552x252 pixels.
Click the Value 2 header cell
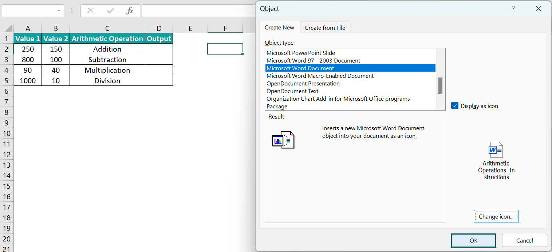(x=56, y=39)
